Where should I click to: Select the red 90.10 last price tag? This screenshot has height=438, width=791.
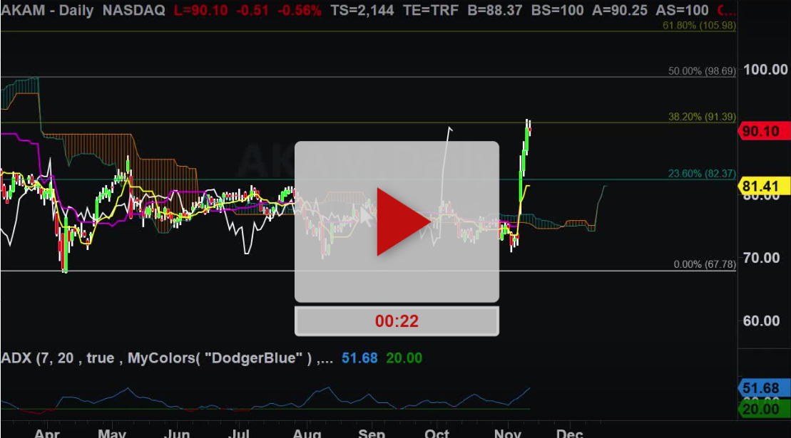[765, 130]
